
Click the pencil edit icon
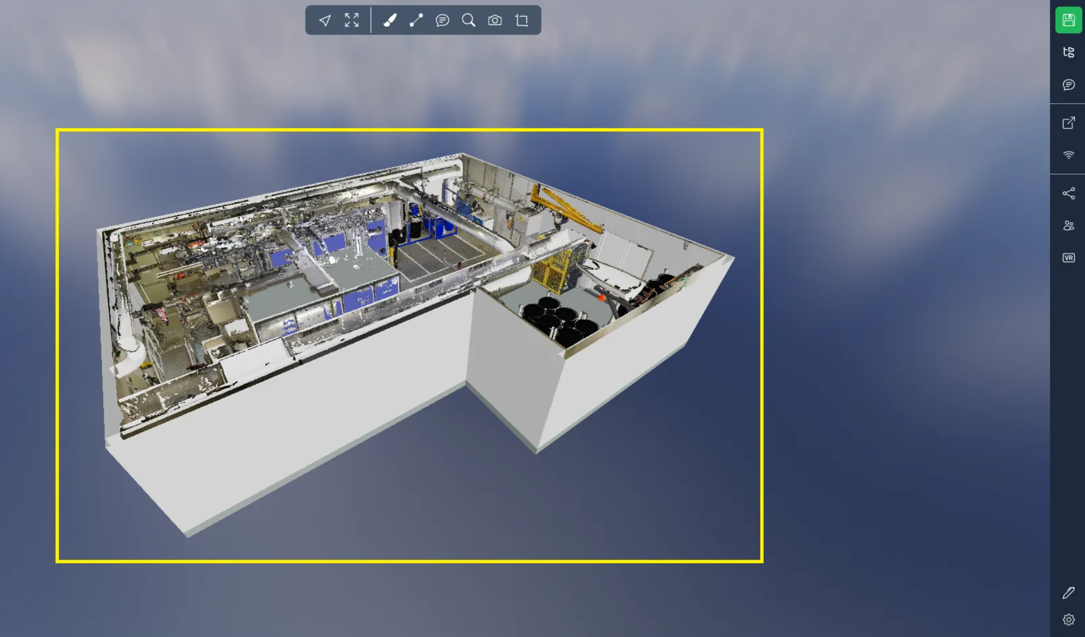pos(1068,592)
